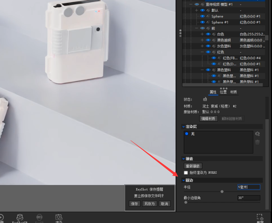Click the KeyVR icon in the toolbar
The height and width of the screenshot is (223, 272).
point(39,217)
